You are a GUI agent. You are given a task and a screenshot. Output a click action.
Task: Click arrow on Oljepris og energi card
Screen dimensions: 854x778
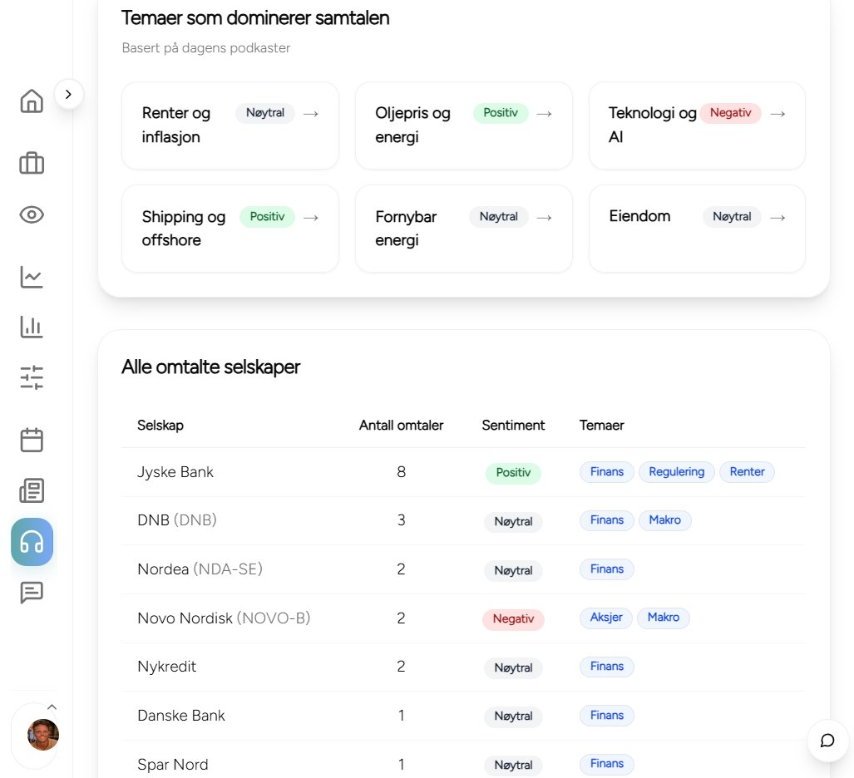pyautogui.click(x=544, y=114)
